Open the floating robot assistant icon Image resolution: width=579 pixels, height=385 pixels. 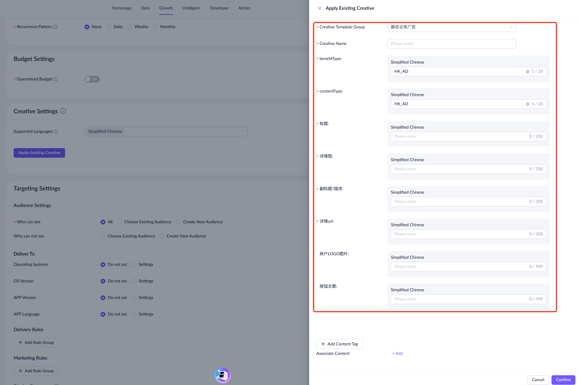coord(222,375)
